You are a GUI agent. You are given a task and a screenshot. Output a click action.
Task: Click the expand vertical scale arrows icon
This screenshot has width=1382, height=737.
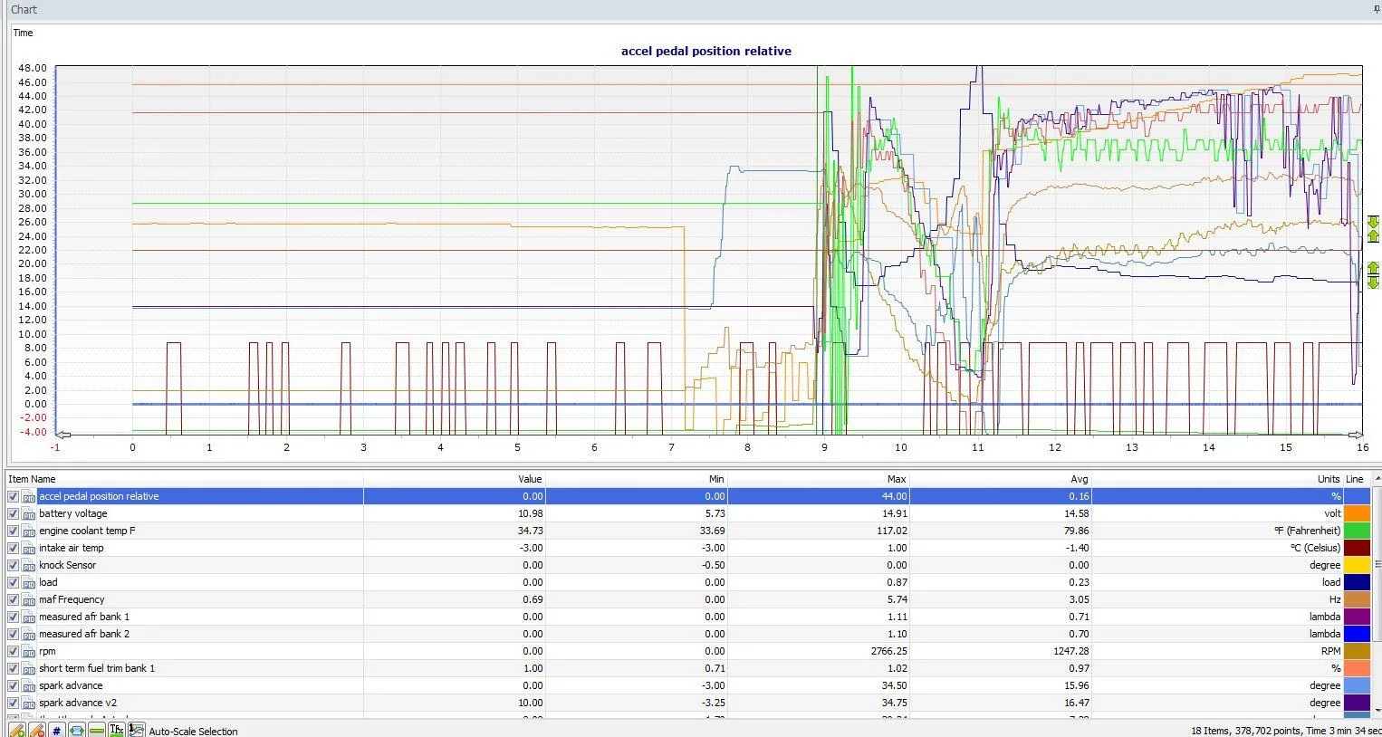(x=1373, y=275)
